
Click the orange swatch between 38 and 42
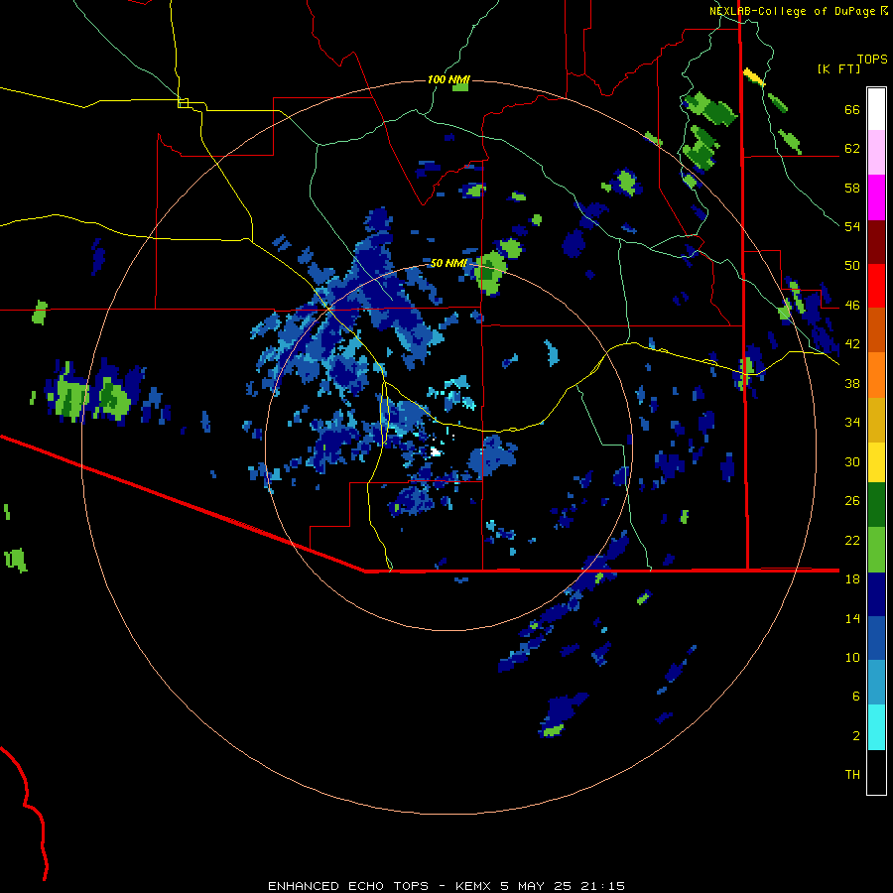coord(876,375)
